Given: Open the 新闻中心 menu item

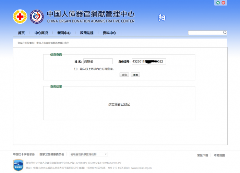Looking at the screenshot, I should (x=64, y=33).
